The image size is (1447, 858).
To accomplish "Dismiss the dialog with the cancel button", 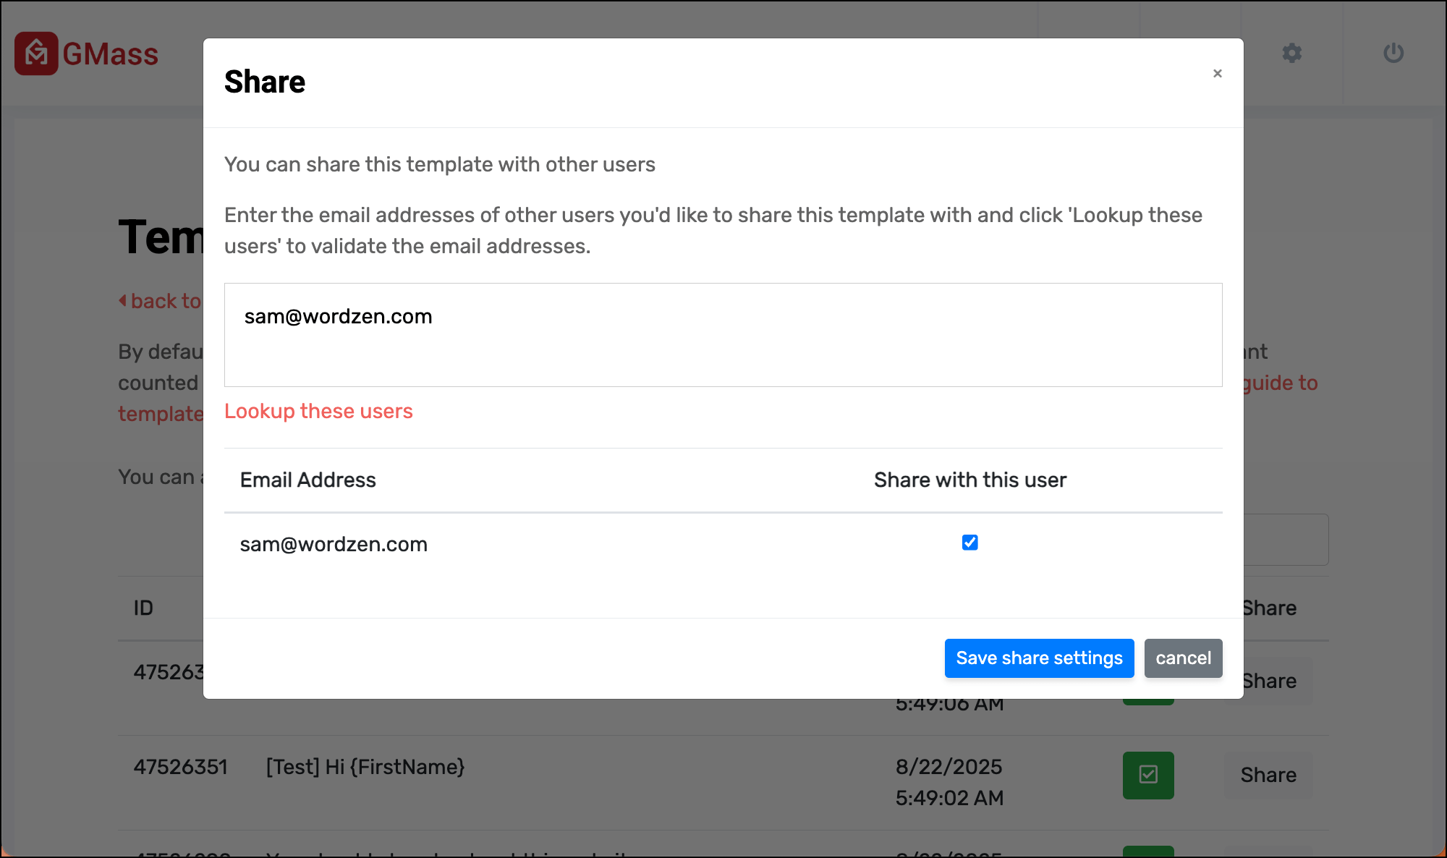I will (1183, 658).
